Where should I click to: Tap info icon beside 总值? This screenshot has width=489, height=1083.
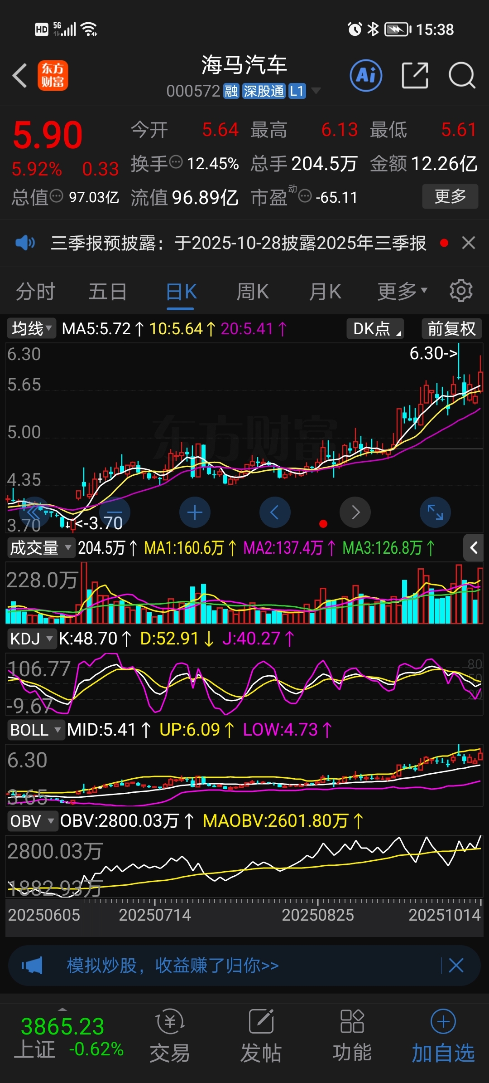point(56,196)
